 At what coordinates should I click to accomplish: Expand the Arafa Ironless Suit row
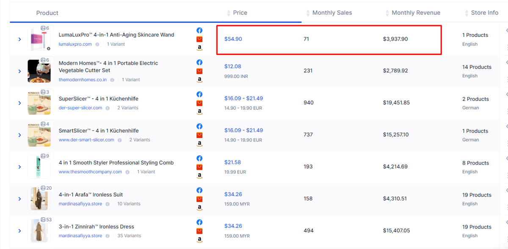(19, 199)
